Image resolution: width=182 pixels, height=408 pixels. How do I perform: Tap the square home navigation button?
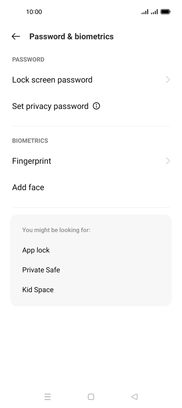click(x=91, y=397)
